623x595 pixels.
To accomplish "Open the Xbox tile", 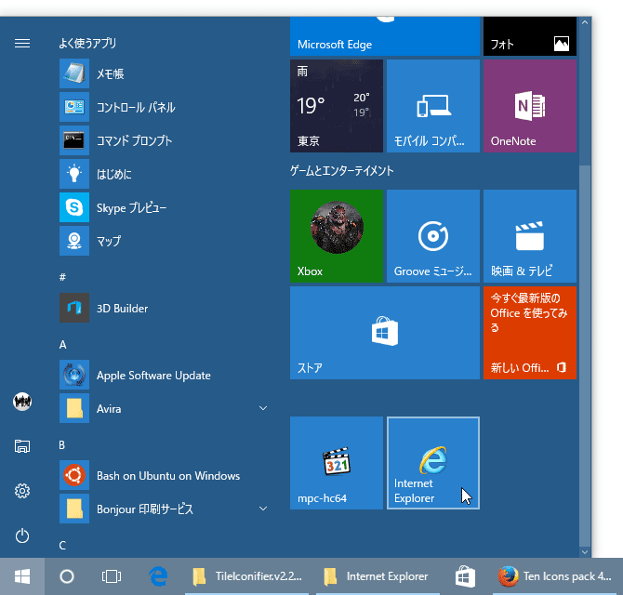I will pos(337,236).
